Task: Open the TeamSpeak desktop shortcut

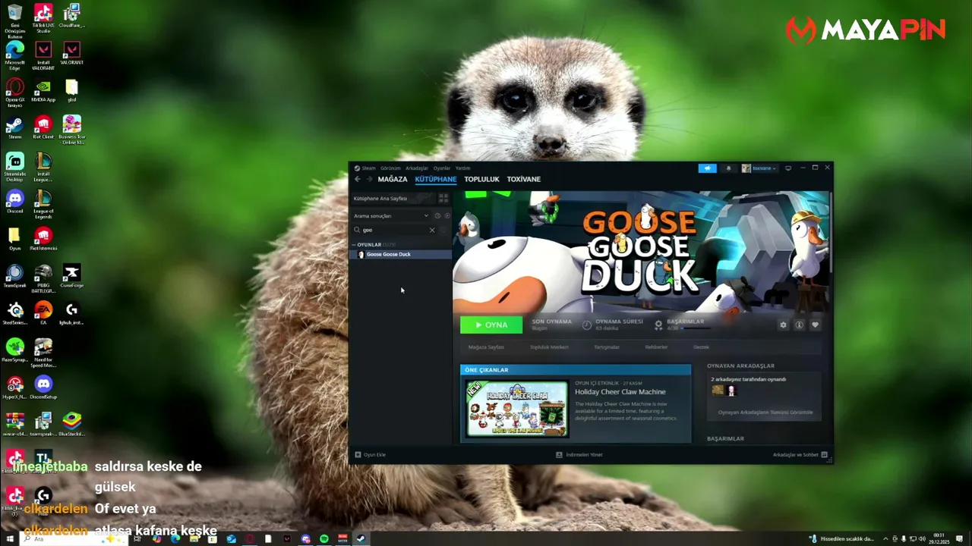Action: tap(14, 276)
